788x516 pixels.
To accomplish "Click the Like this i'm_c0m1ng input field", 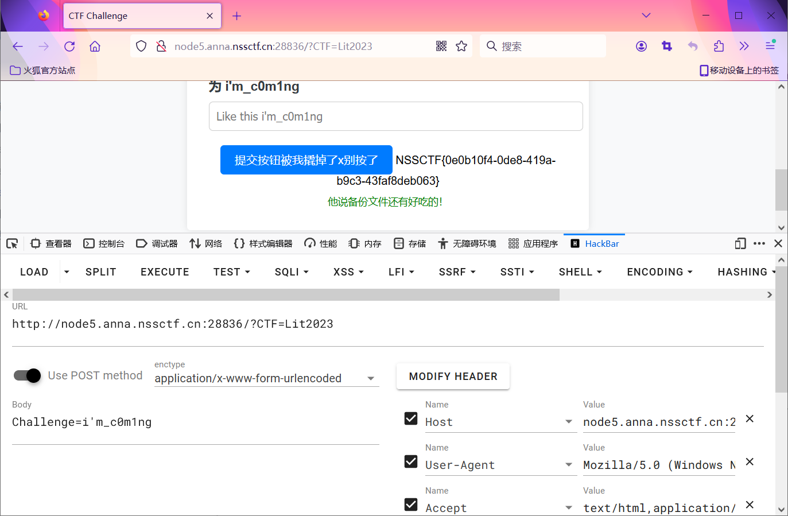I will pyautogui.click(x=395, y=117).
